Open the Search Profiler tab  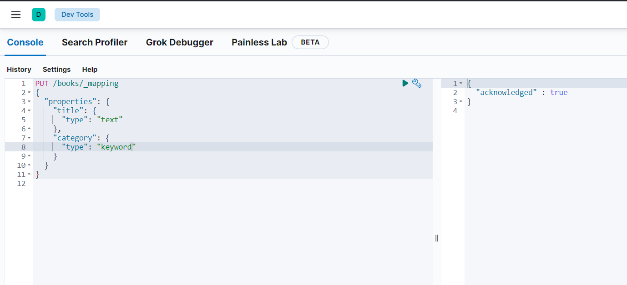click(x=95, y=42)
